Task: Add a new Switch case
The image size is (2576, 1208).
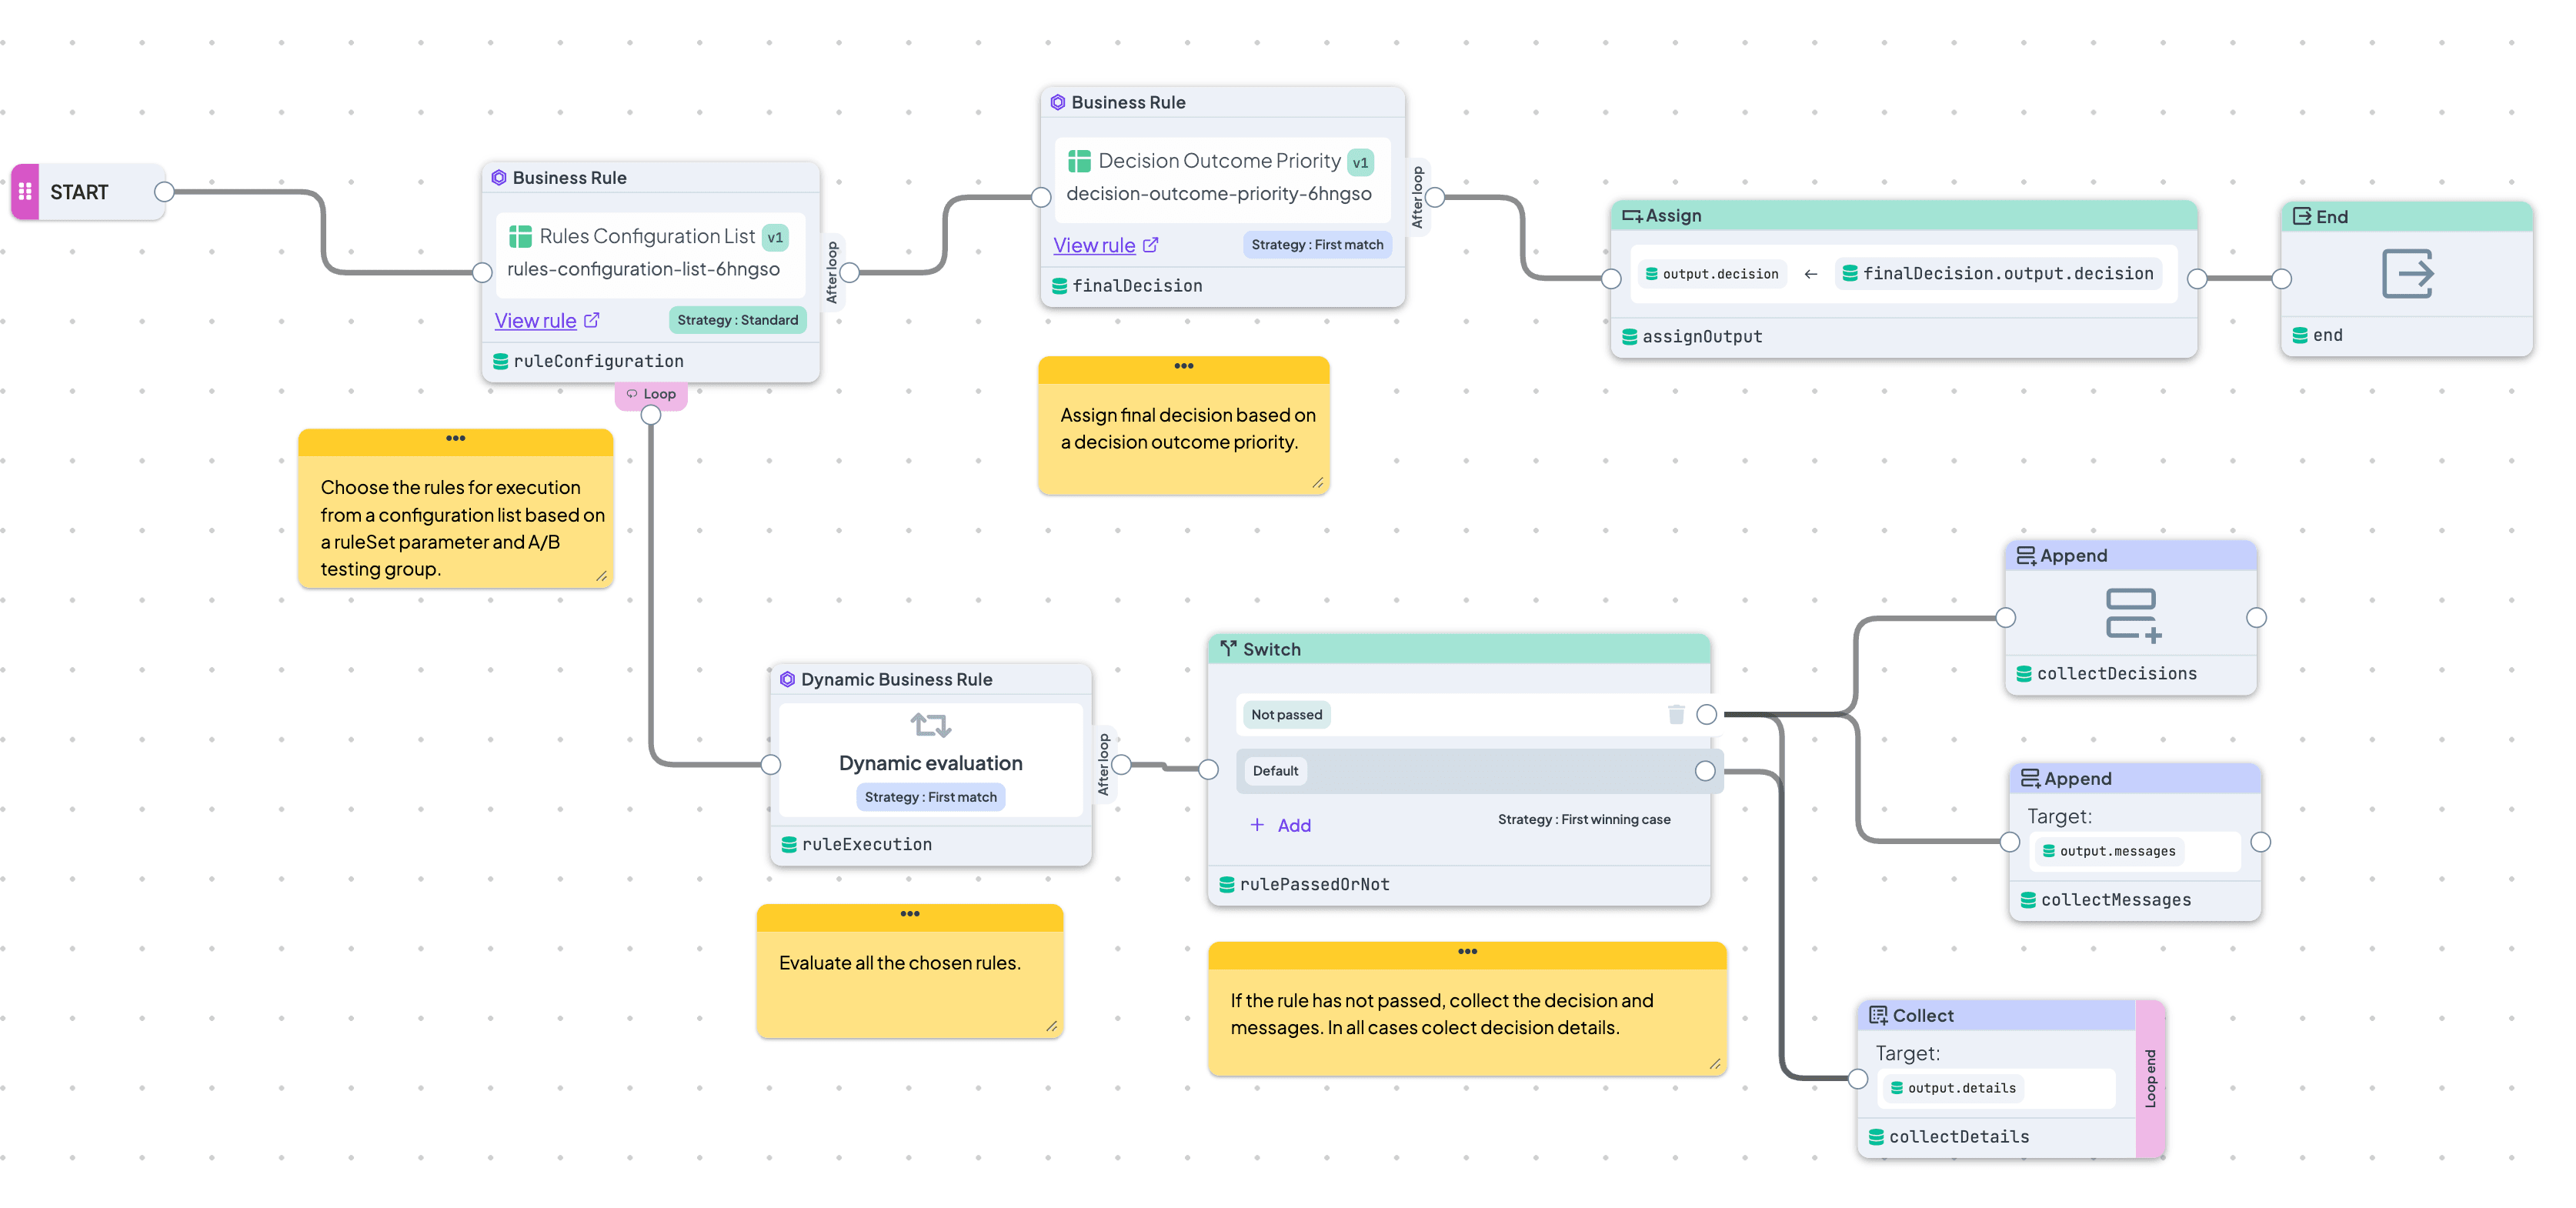Action: 1281,825
